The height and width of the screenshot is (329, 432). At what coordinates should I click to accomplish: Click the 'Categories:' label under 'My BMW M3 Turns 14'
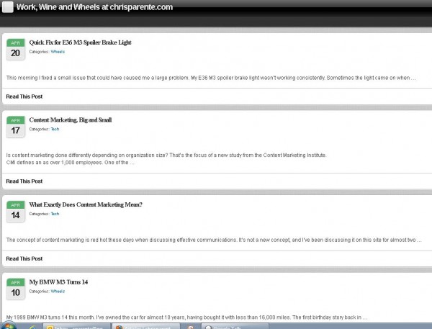[39, 291]
